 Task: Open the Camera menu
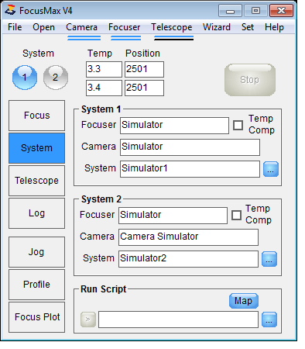[x=81, y=27]
